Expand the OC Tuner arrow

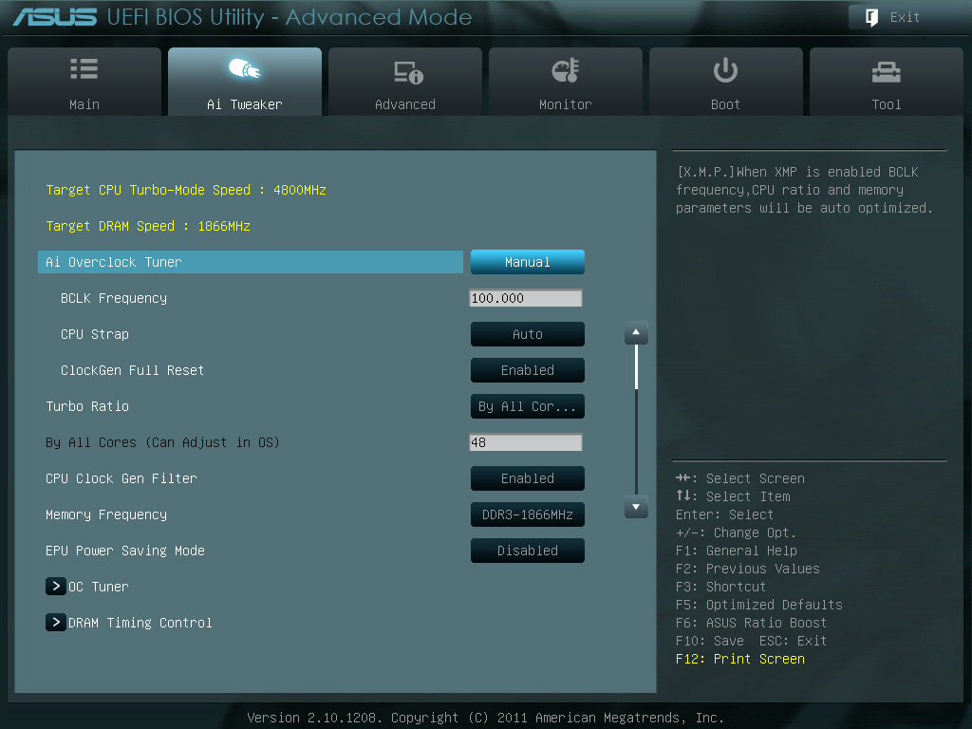pos(56,586)
